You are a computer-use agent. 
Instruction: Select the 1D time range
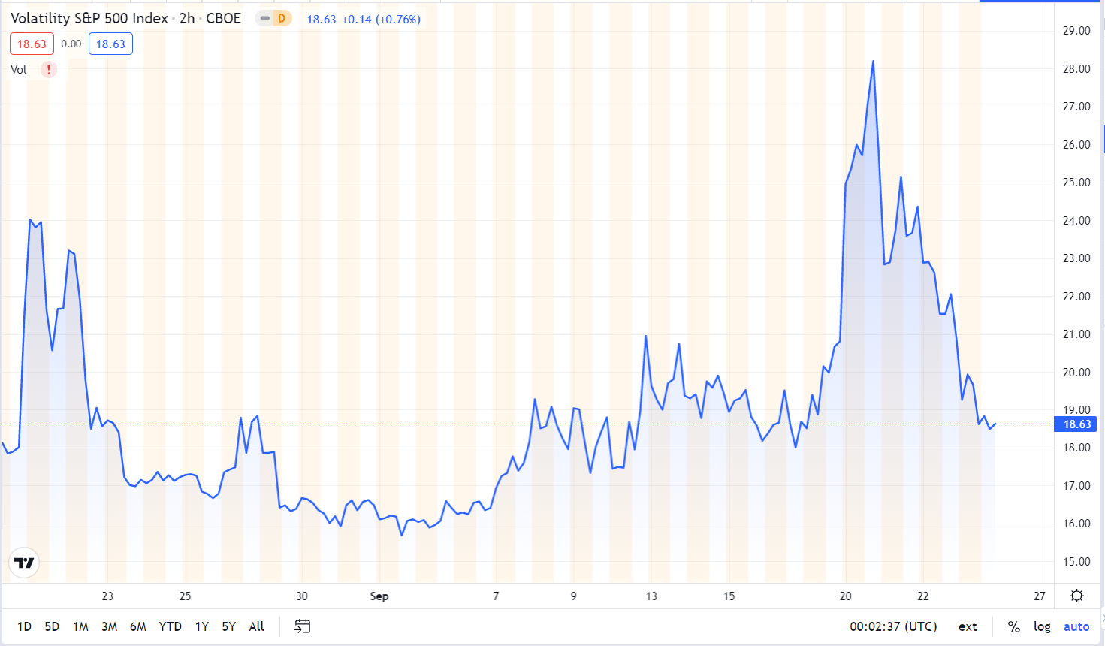coord(24,626)
